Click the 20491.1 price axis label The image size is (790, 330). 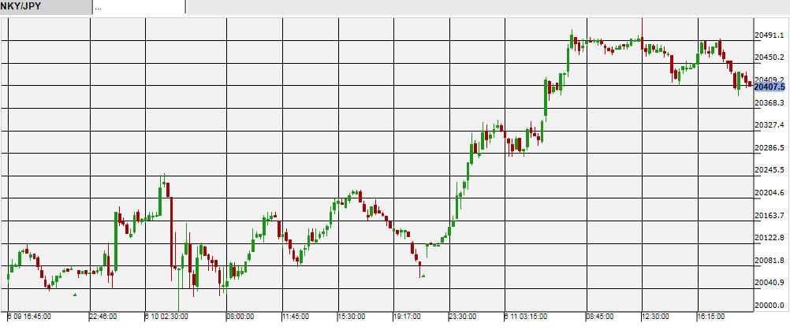[x=769, y=35]
